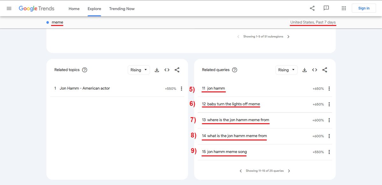The image size is (382, 185).
Task: Go to next page of related queries
Action: click(289, 171)
